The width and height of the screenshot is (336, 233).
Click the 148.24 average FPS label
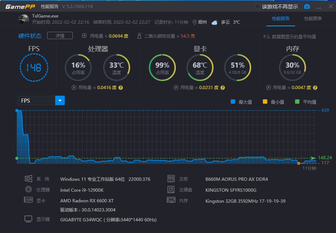[x=325, y=158]
